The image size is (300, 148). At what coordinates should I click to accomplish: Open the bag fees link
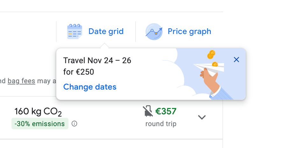pos(21,81)
